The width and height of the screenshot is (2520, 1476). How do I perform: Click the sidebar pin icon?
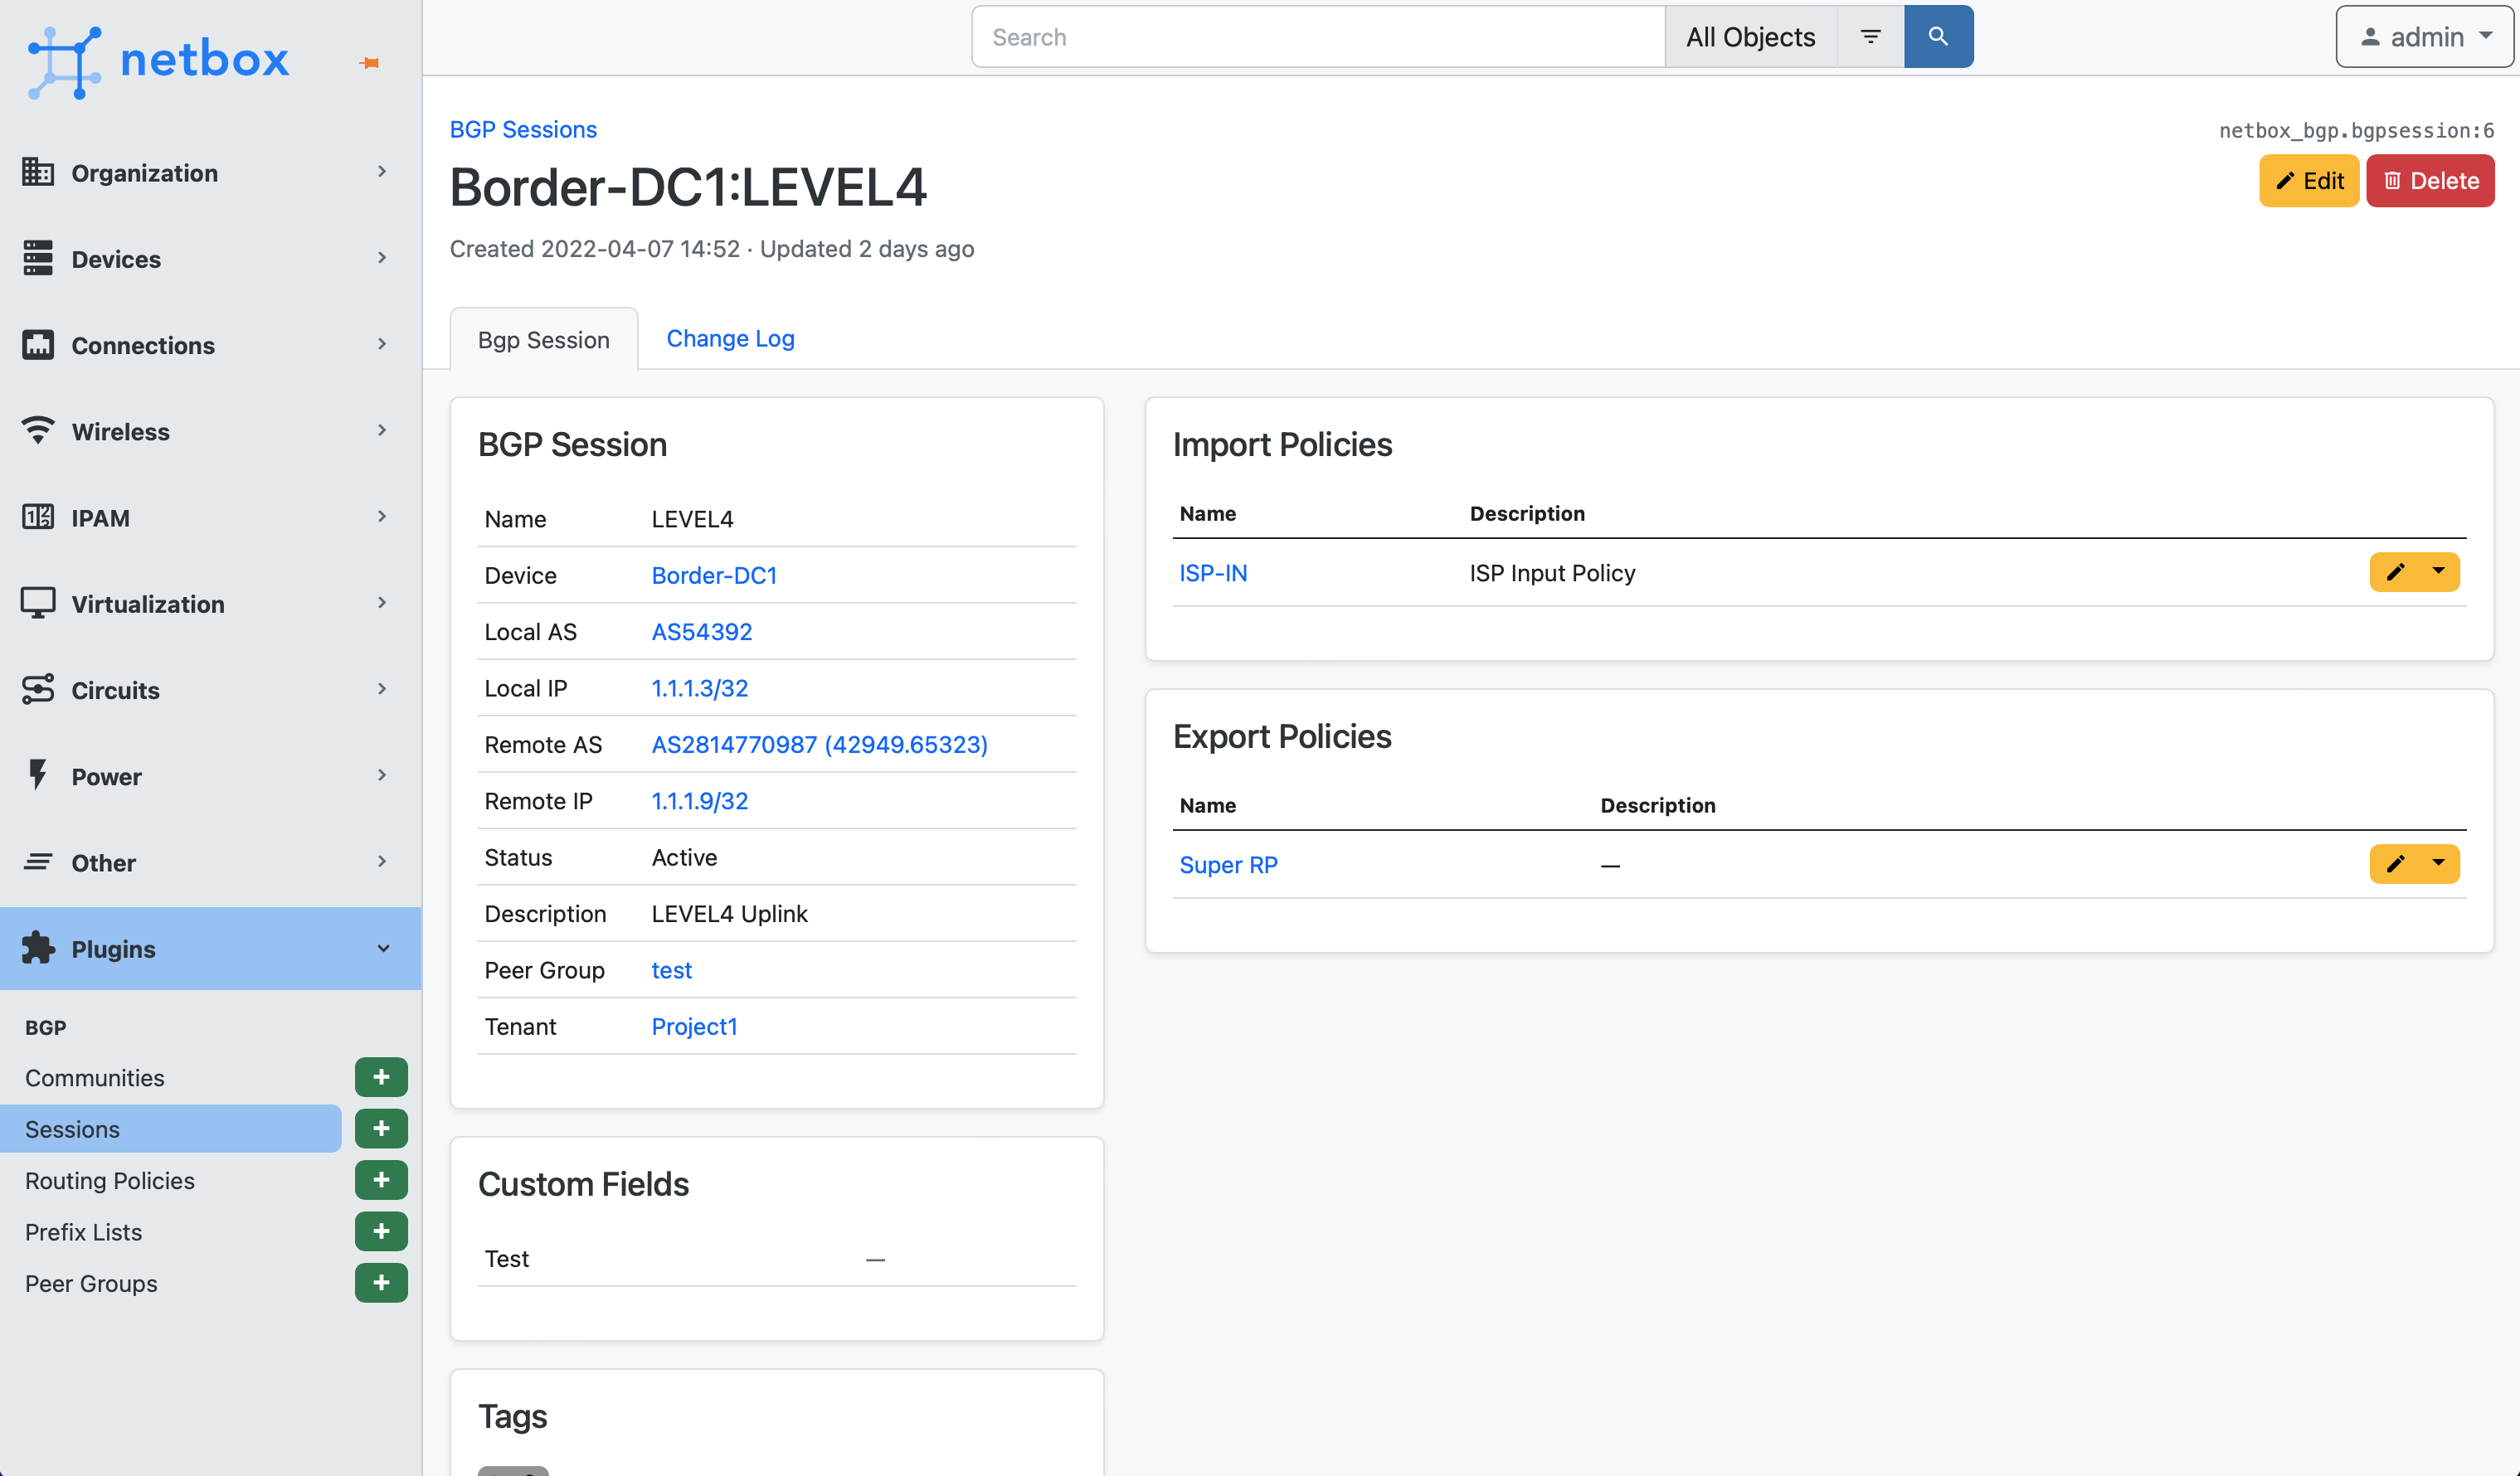point(370,63)
